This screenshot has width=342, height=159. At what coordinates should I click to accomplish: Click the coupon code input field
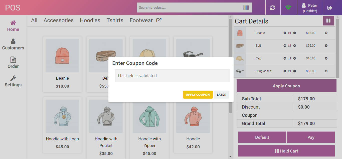pos(172,75)
